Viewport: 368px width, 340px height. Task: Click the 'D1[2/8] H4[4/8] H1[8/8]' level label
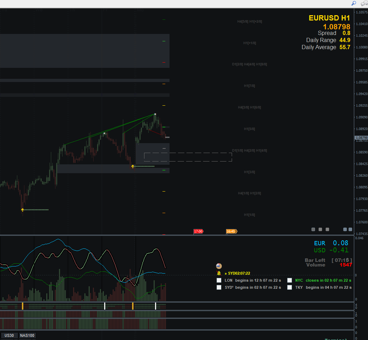pyautogui.click(x=249, y=64)
